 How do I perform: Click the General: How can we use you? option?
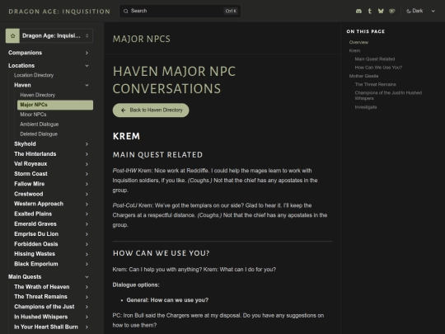[167, 300]
